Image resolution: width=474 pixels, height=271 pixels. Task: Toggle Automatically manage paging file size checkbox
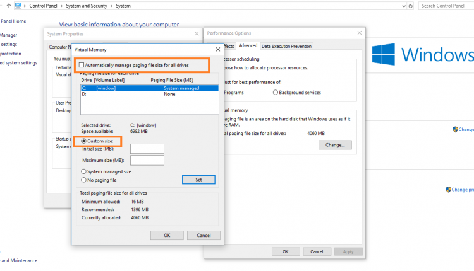82,65
